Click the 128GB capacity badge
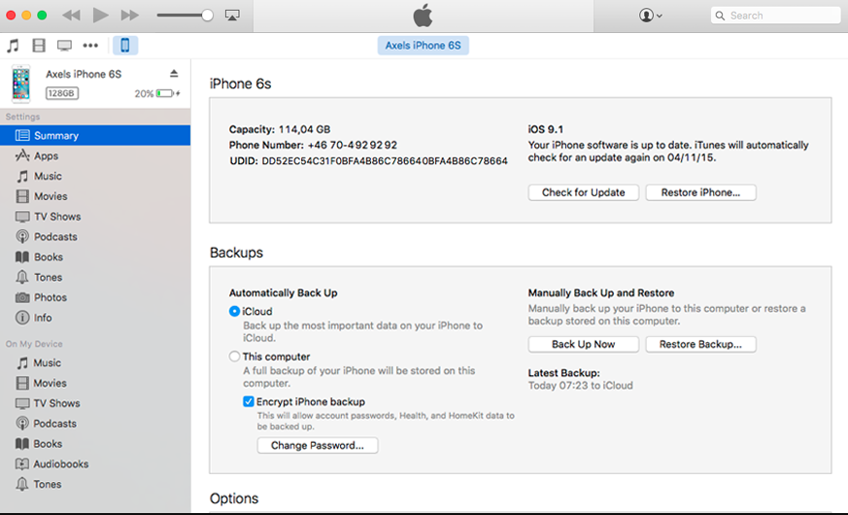848x515 pixels. coord(61,93)
